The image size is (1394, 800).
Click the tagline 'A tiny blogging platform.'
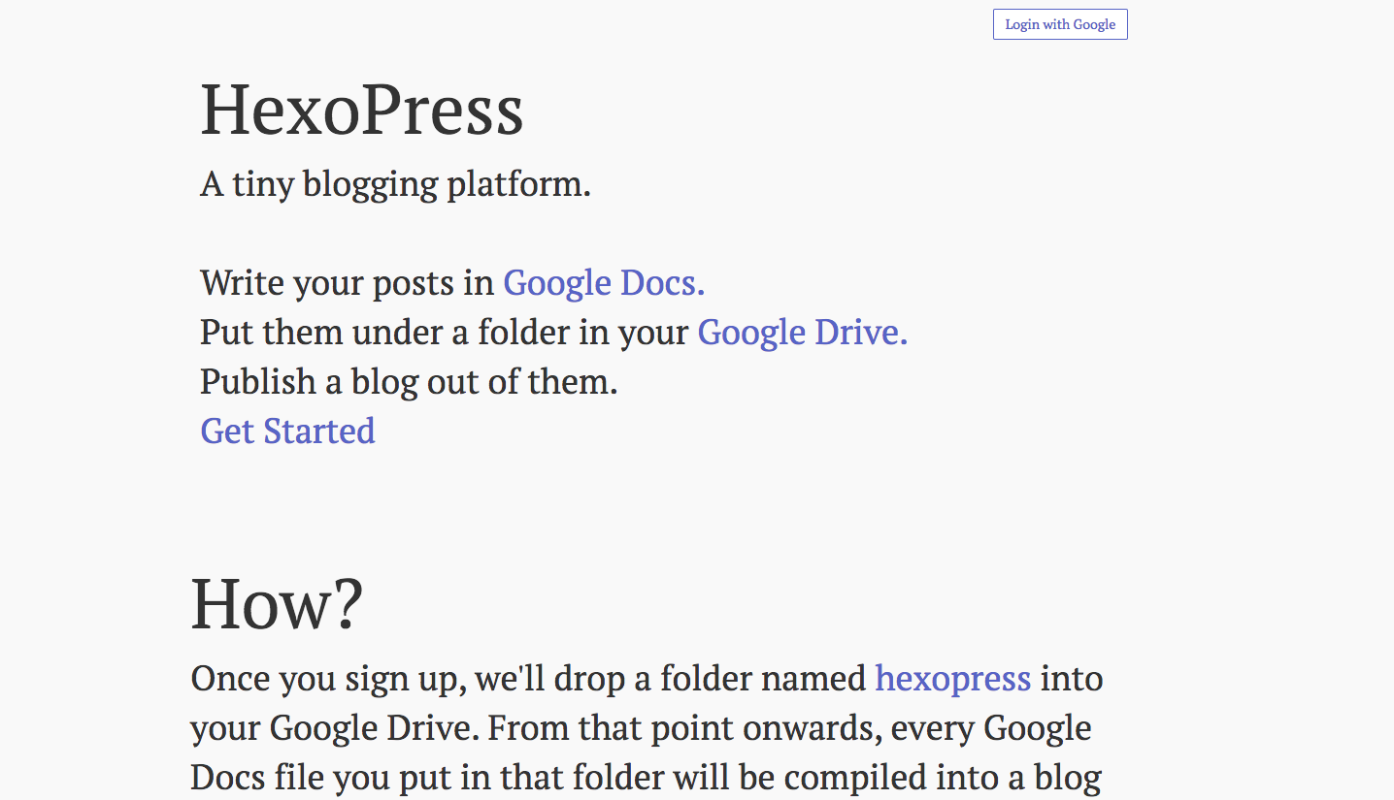(x=396, y=183)
